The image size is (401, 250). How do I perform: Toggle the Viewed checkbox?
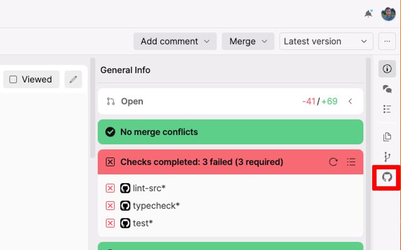coord(13,79)
